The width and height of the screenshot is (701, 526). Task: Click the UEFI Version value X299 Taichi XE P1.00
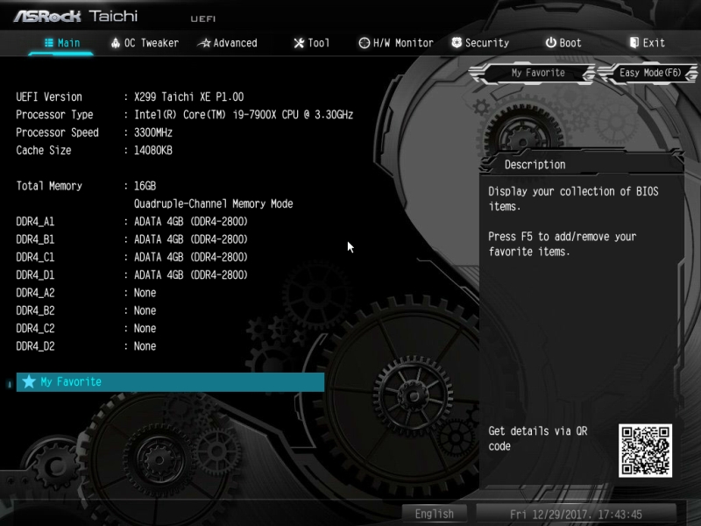click(x=188, y=97)
